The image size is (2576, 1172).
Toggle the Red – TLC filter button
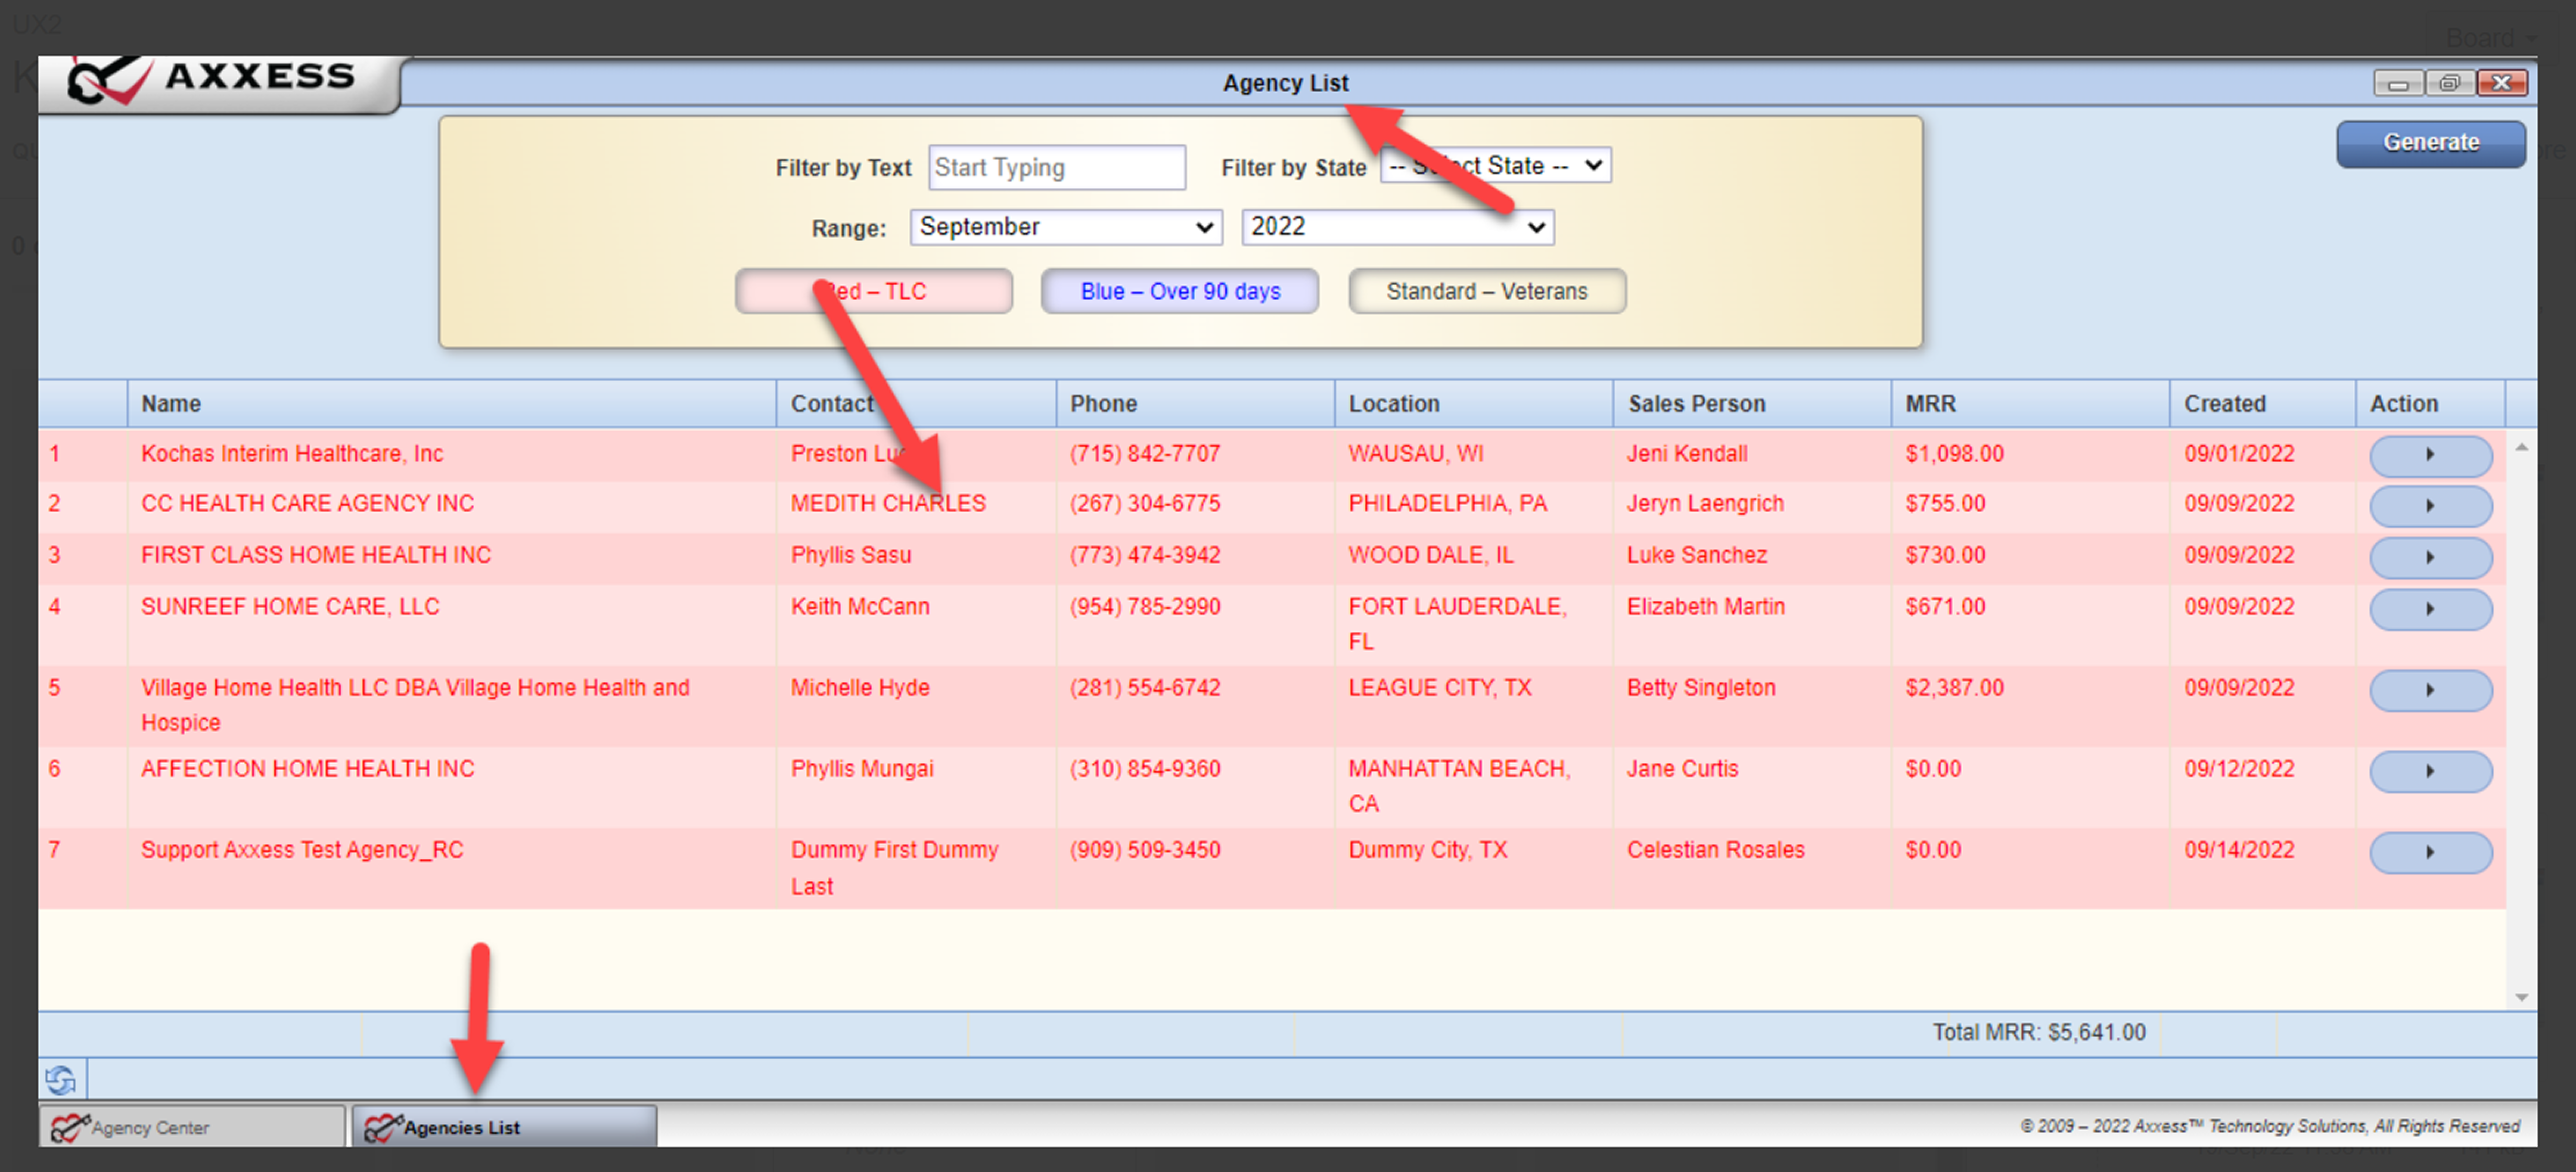[x=874, y=291]
